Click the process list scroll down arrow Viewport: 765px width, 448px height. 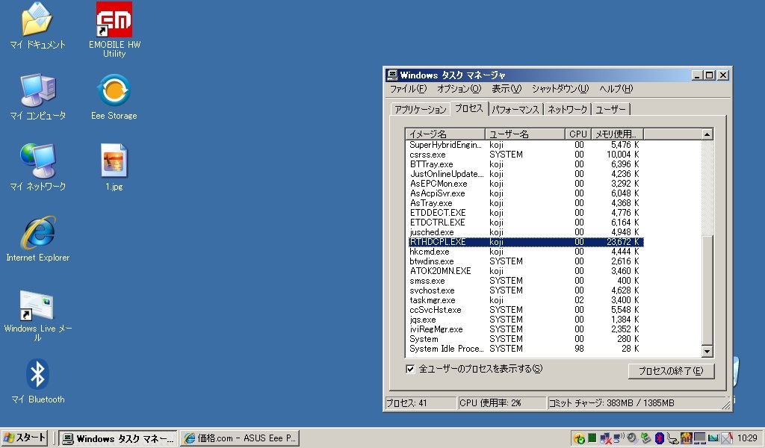[707, 351]
